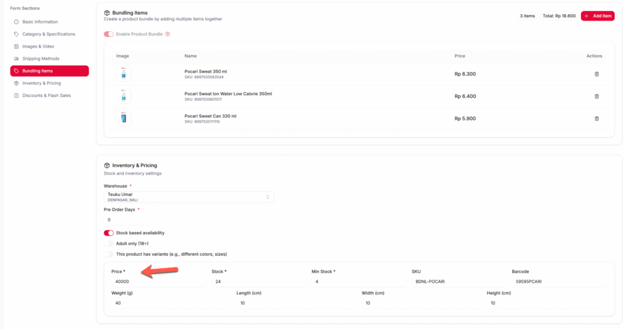Open the Warehouse dropdown showing Teuku Umar
626x329 pixels.
coord(189,197)
